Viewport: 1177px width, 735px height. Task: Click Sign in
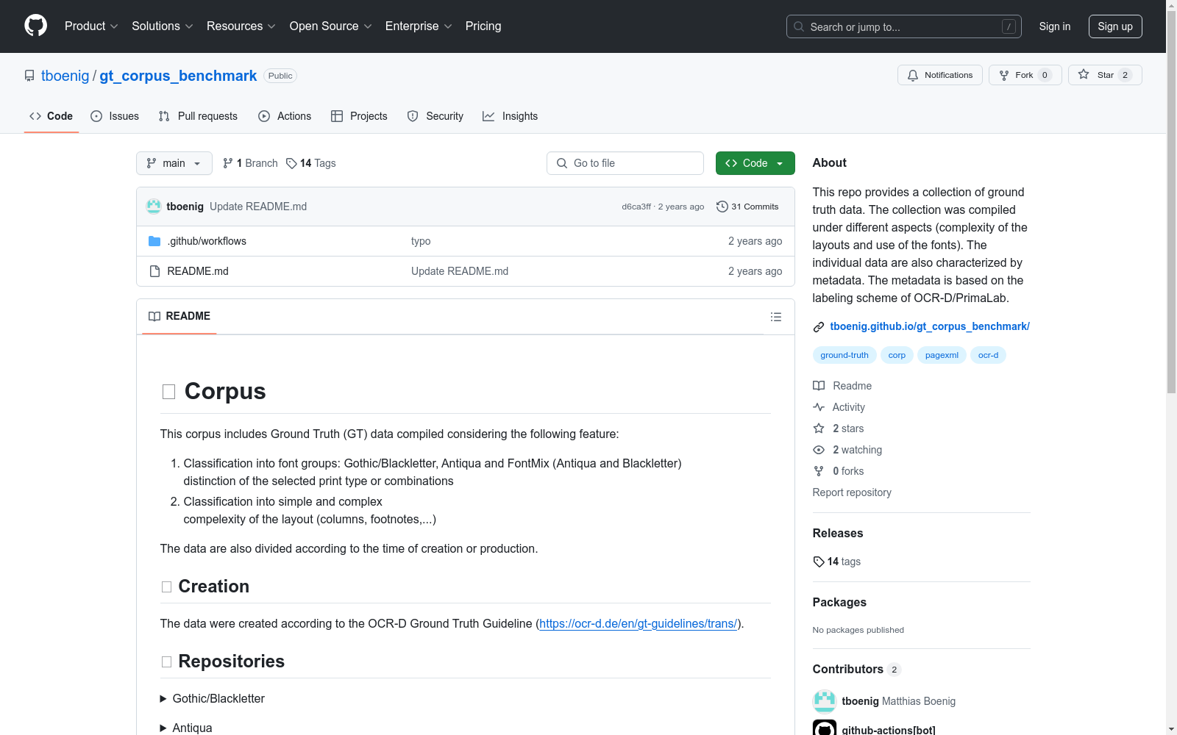coord(1055,26)
